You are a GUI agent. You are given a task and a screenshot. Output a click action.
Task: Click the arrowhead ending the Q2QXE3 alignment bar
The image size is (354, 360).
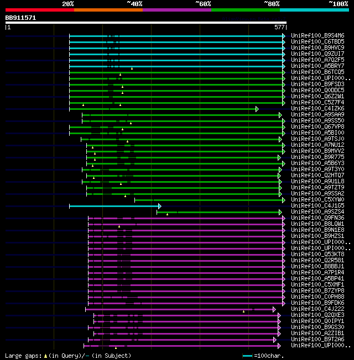tap(279, 315)
